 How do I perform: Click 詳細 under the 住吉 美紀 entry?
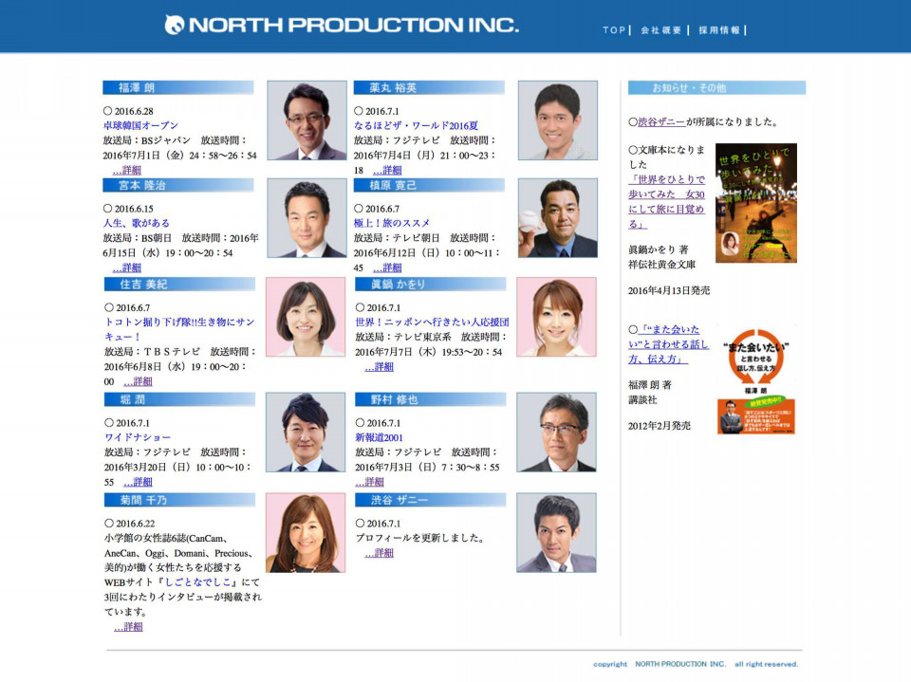[x=139, y=381]
